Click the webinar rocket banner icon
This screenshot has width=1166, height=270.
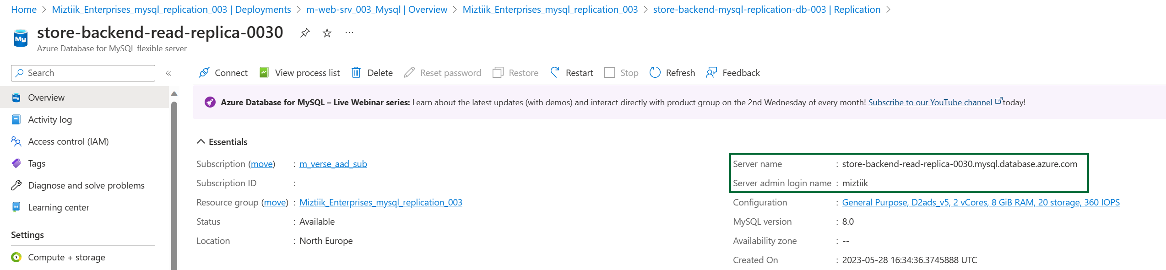[210, 102]
